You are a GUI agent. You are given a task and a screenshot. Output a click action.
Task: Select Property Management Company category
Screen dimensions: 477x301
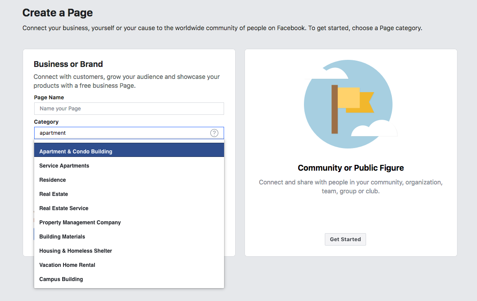pos(129,222)
